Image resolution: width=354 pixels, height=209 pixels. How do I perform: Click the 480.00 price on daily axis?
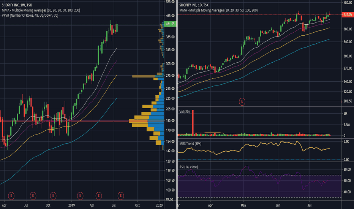tap(348, 3)
